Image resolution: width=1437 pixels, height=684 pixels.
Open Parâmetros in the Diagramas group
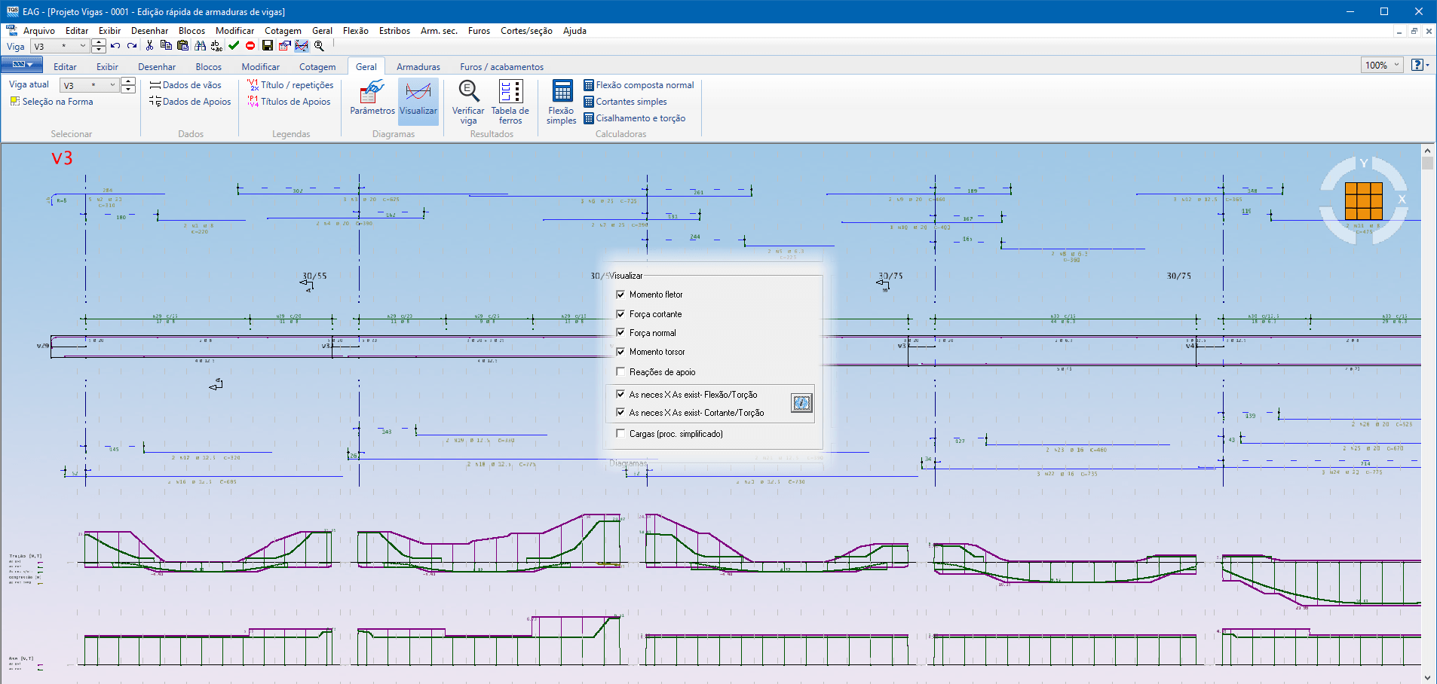tap(372, 98)
